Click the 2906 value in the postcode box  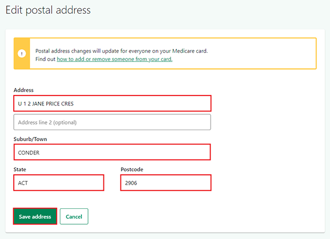point(131,182)
